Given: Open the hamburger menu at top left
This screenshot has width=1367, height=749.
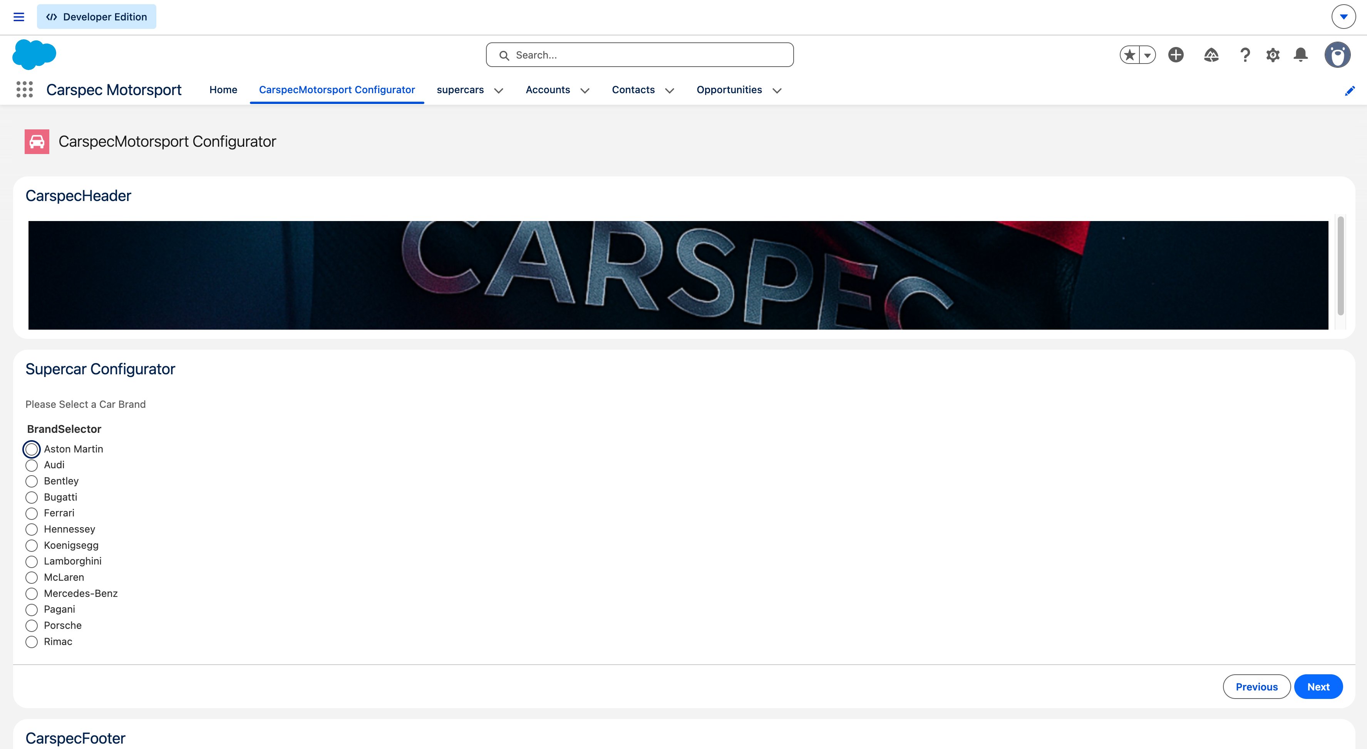Looking at the screenshot, I should point(18,17).
